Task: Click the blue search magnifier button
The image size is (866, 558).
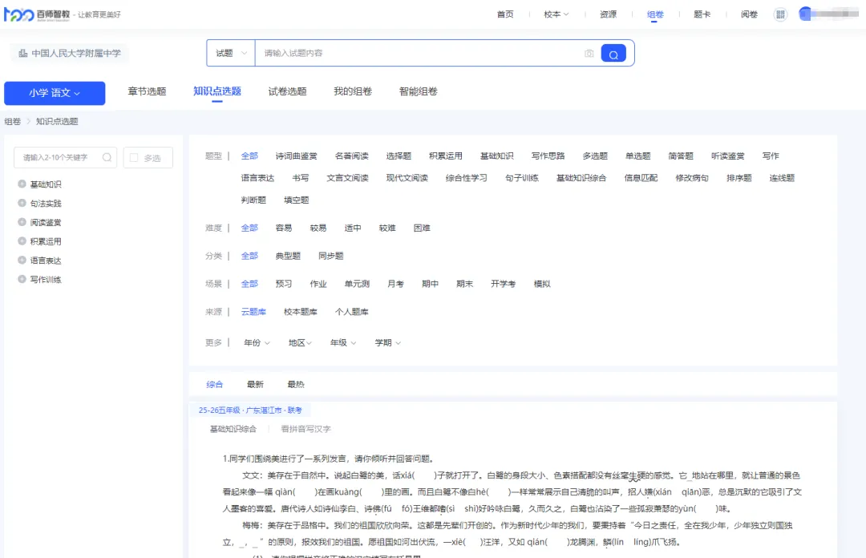Action: pyautogui.click(x=613, y=53)
